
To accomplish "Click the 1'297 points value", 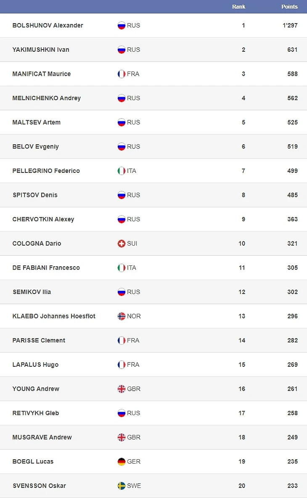I will point(290,25).
